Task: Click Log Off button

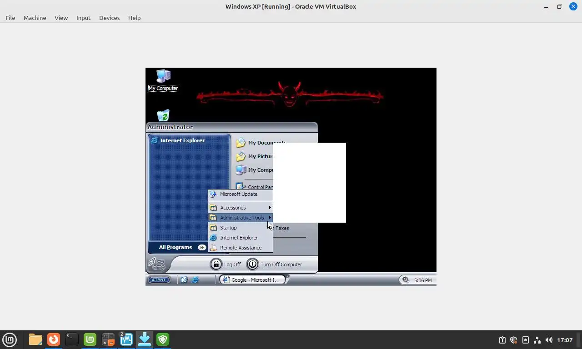Action: 226,264
